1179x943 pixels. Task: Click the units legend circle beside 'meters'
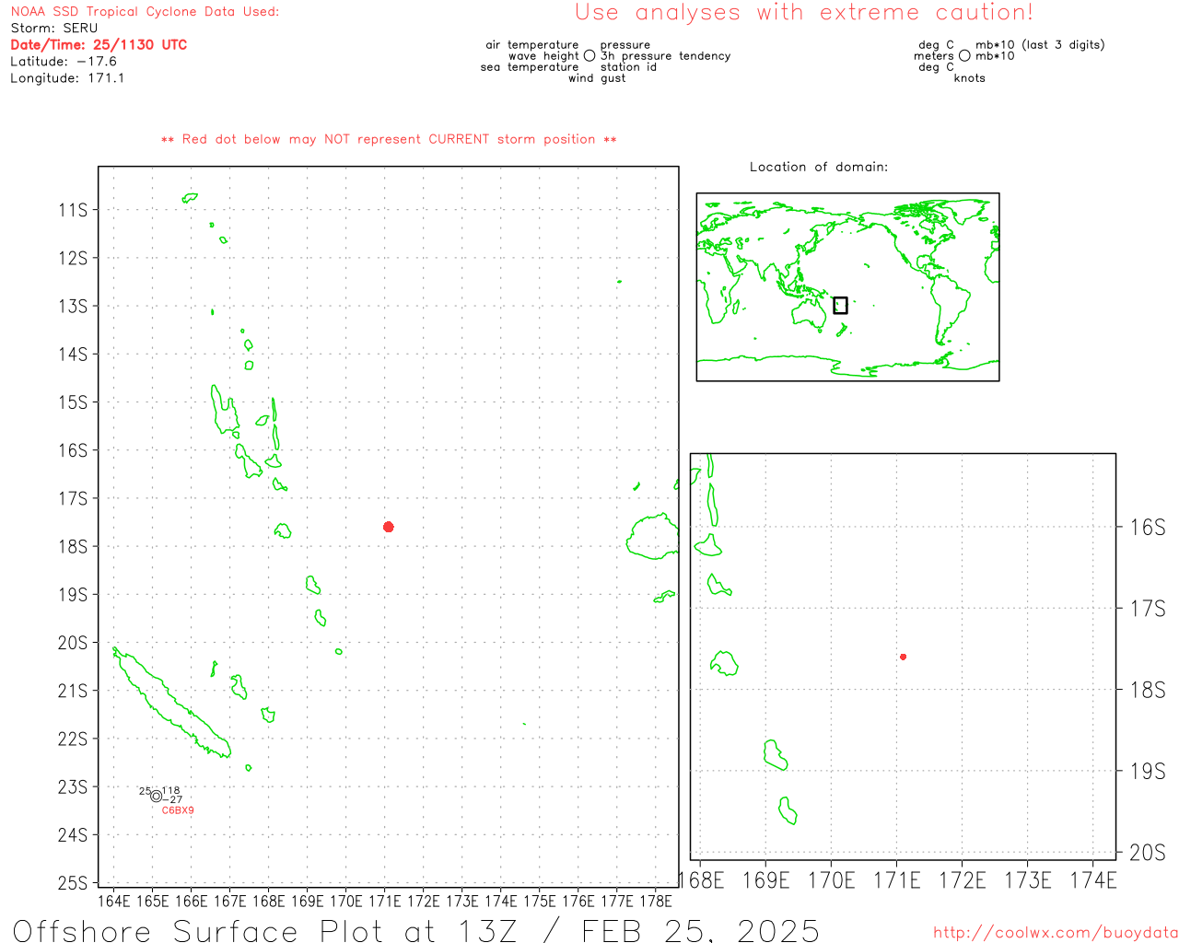tap(964, 56)
